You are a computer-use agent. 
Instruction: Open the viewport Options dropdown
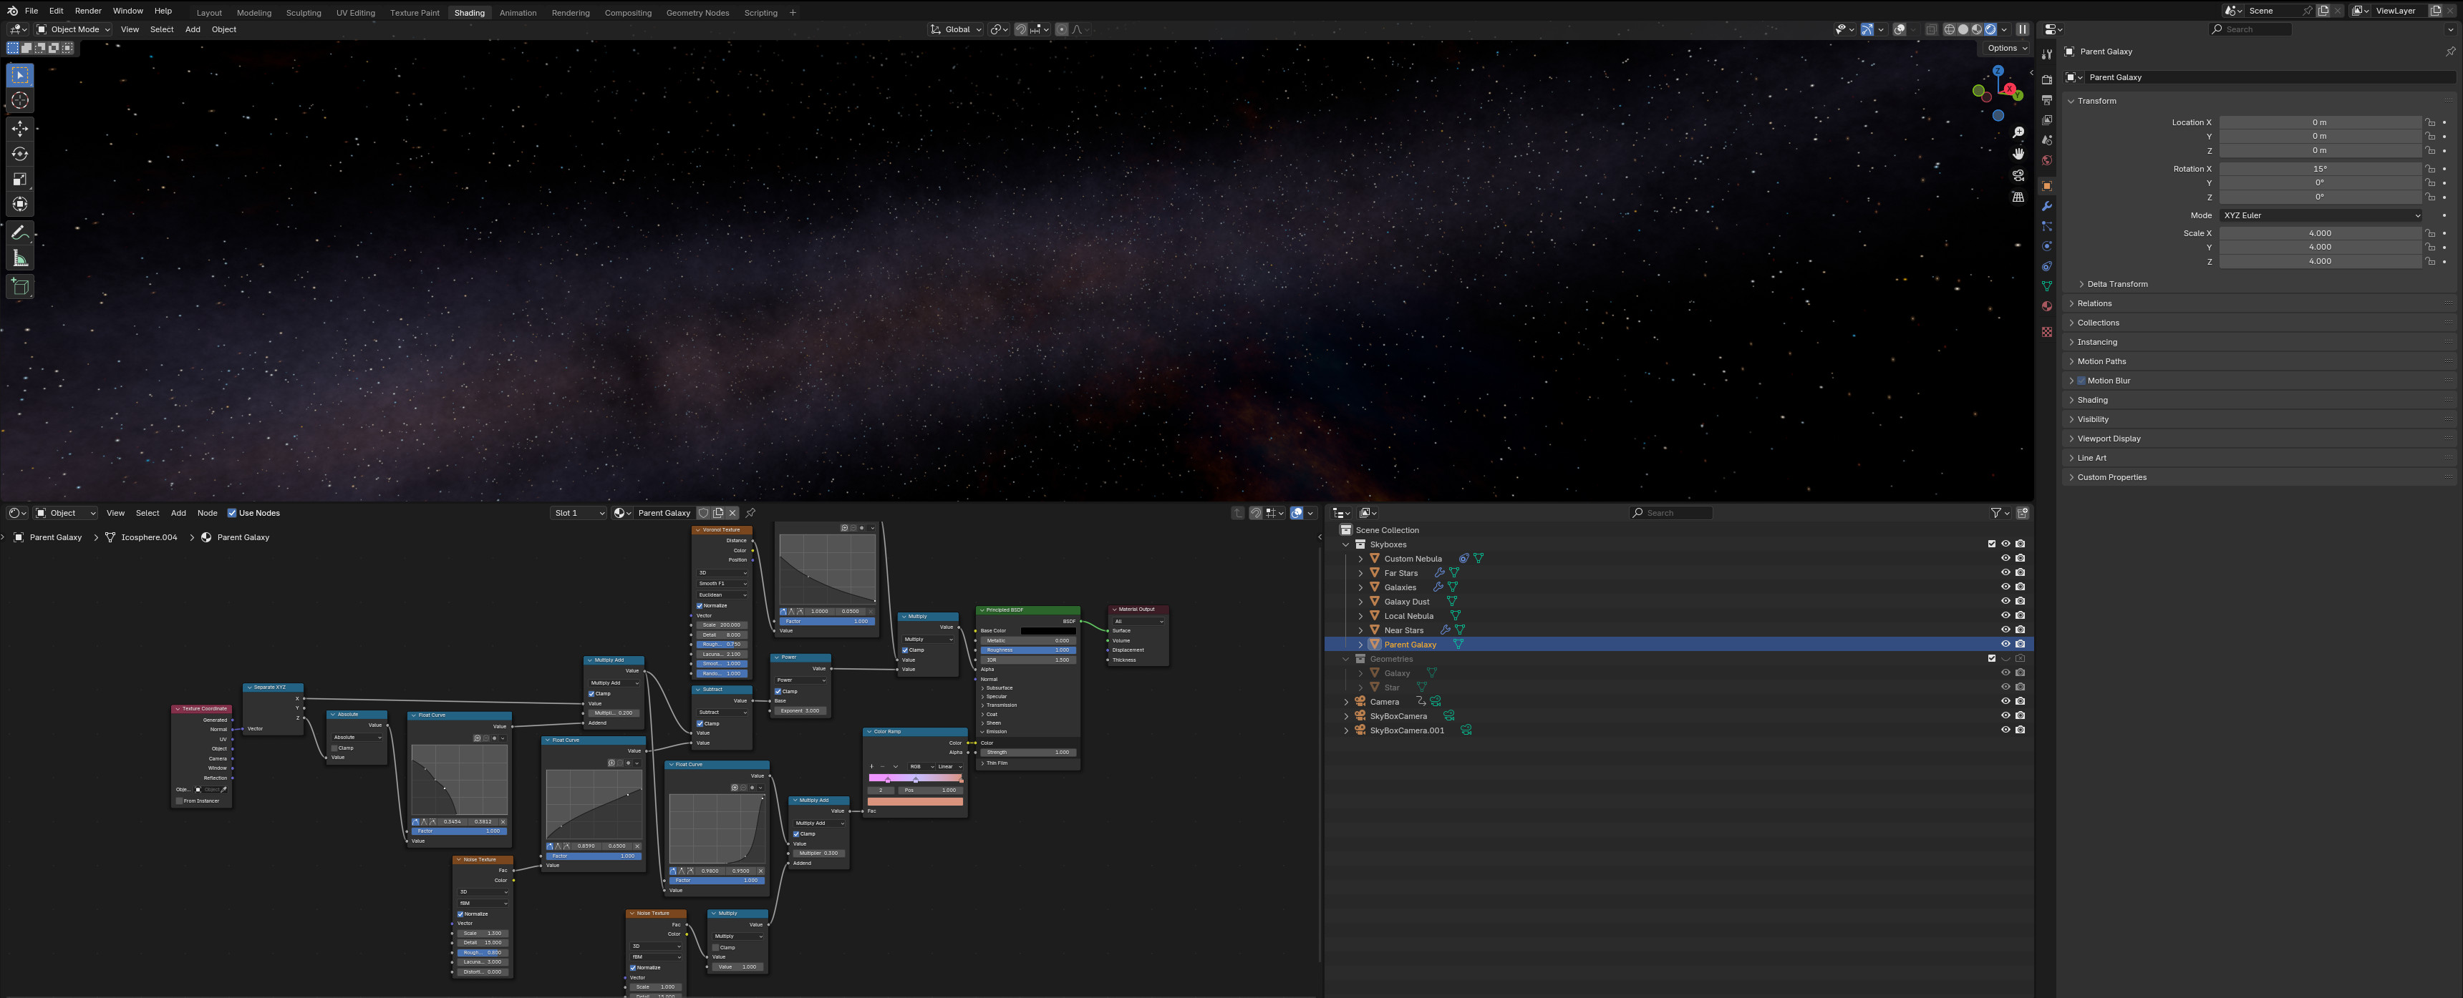tap(2007, 48)
